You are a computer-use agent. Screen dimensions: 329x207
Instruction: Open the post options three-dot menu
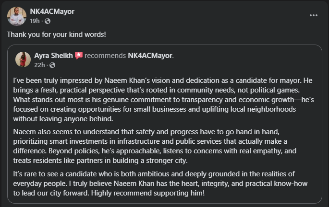[x=314, y=15]
